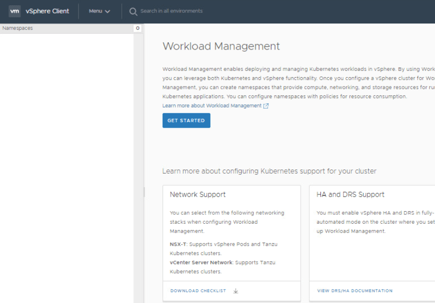Click the sidebar splitter collapse handle
This screenshot has height=303, width=435.
[144, 192]
